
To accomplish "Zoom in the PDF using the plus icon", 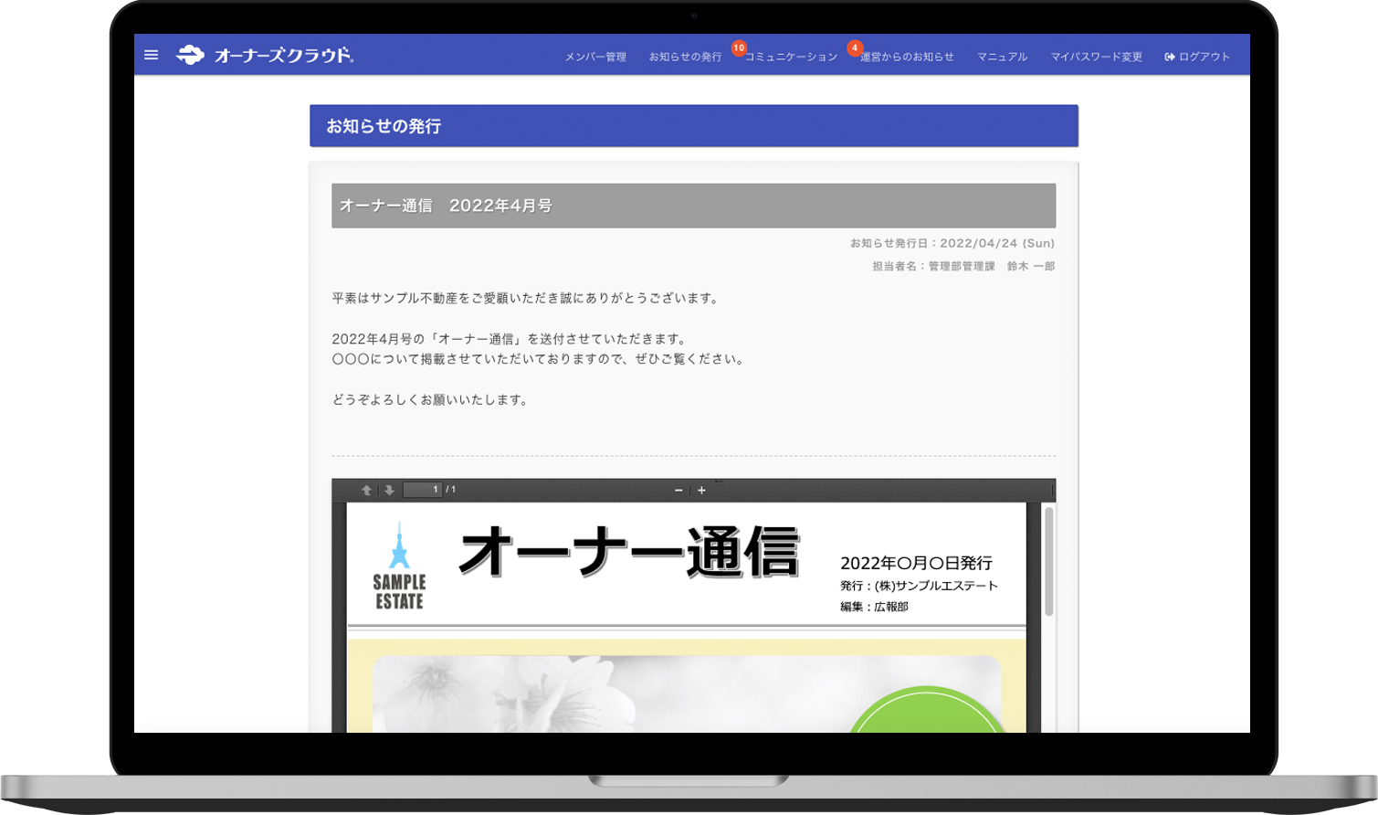I will (x=701, y=490).
